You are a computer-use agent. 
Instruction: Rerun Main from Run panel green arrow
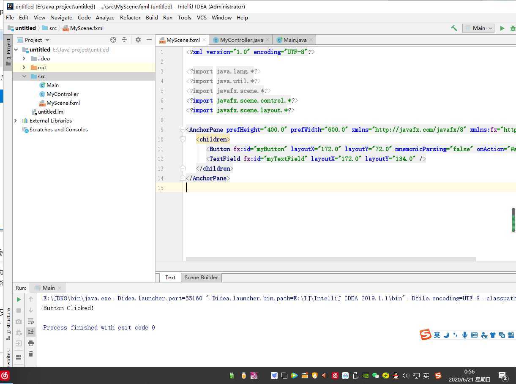19,300
